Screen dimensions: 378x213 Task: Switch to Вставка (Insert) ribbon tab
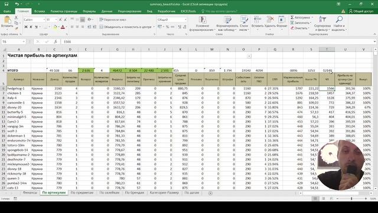[40, 11]
